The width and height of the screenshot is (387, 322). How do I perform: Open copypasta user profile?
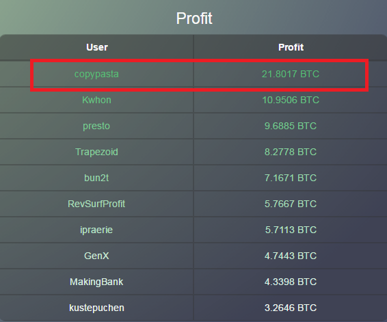[96, 75]
